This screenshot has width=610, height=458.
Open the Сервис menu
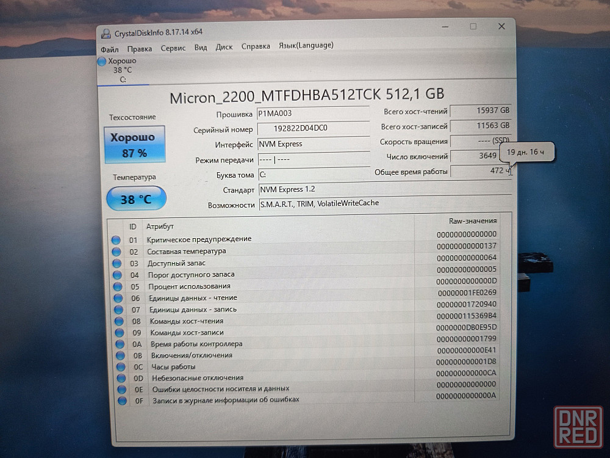coord(173,48)
